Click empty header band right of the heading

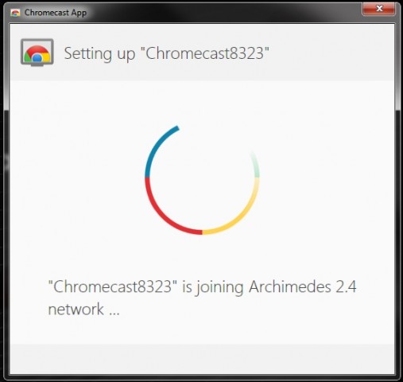(x=331, y=53)
